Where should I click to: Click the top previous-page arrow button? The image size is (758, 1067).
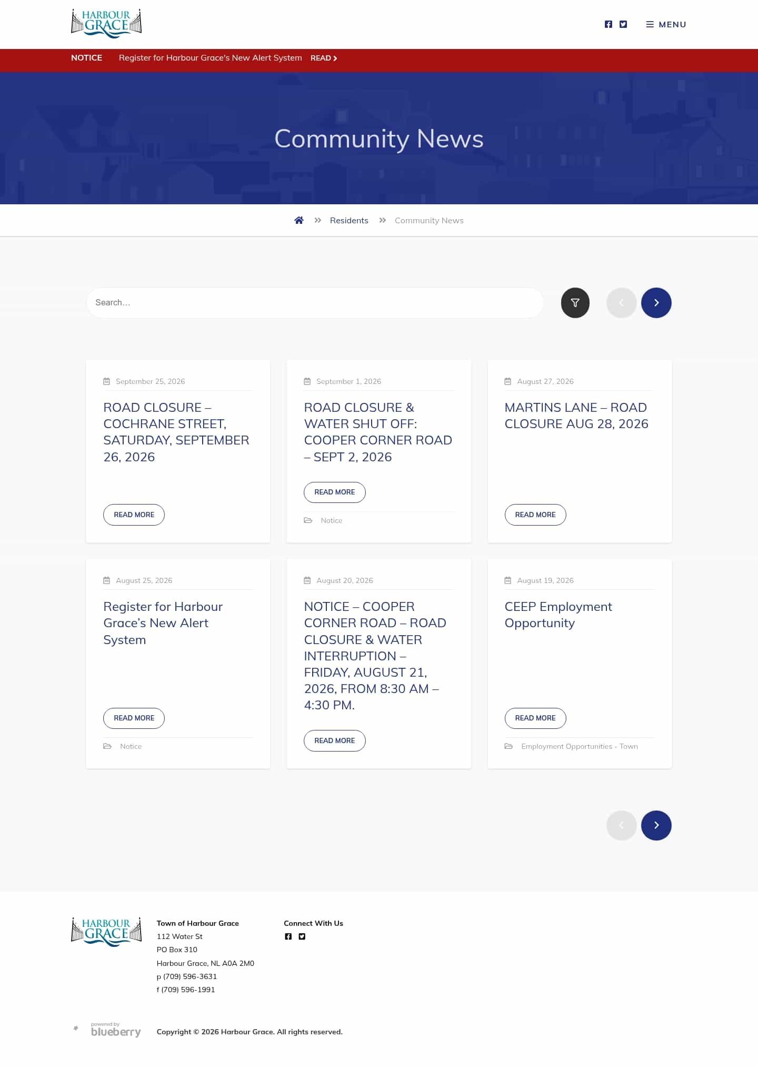click(x=622, y=303)
